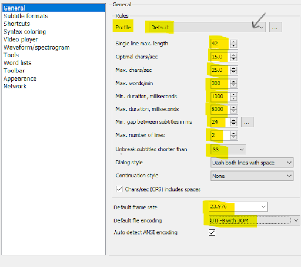Increase Single line max. length
The width and height of the screenshot is (301, 267).
click(x=233, y=42)
